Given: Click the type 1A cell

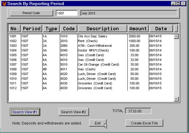Looking at the screenshot, I should coord(45,36).
